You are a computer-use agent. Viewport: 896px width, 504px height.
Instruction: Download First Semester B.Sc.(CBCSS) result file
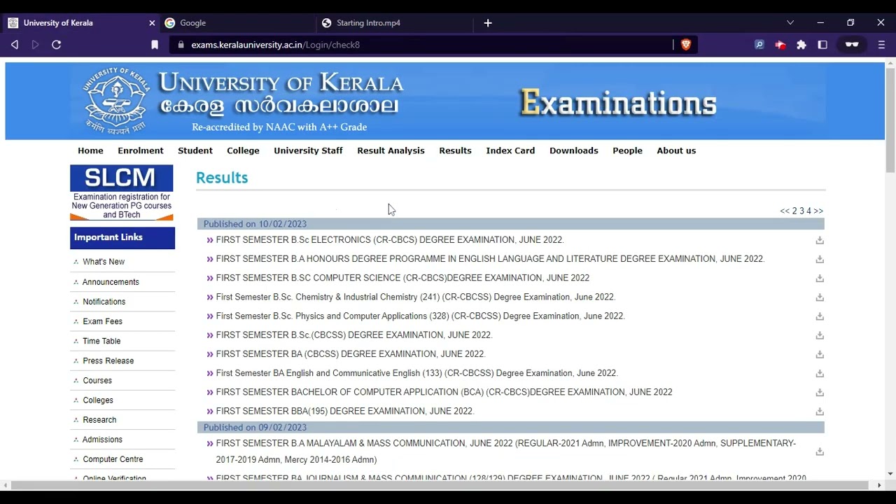point(820,335)
